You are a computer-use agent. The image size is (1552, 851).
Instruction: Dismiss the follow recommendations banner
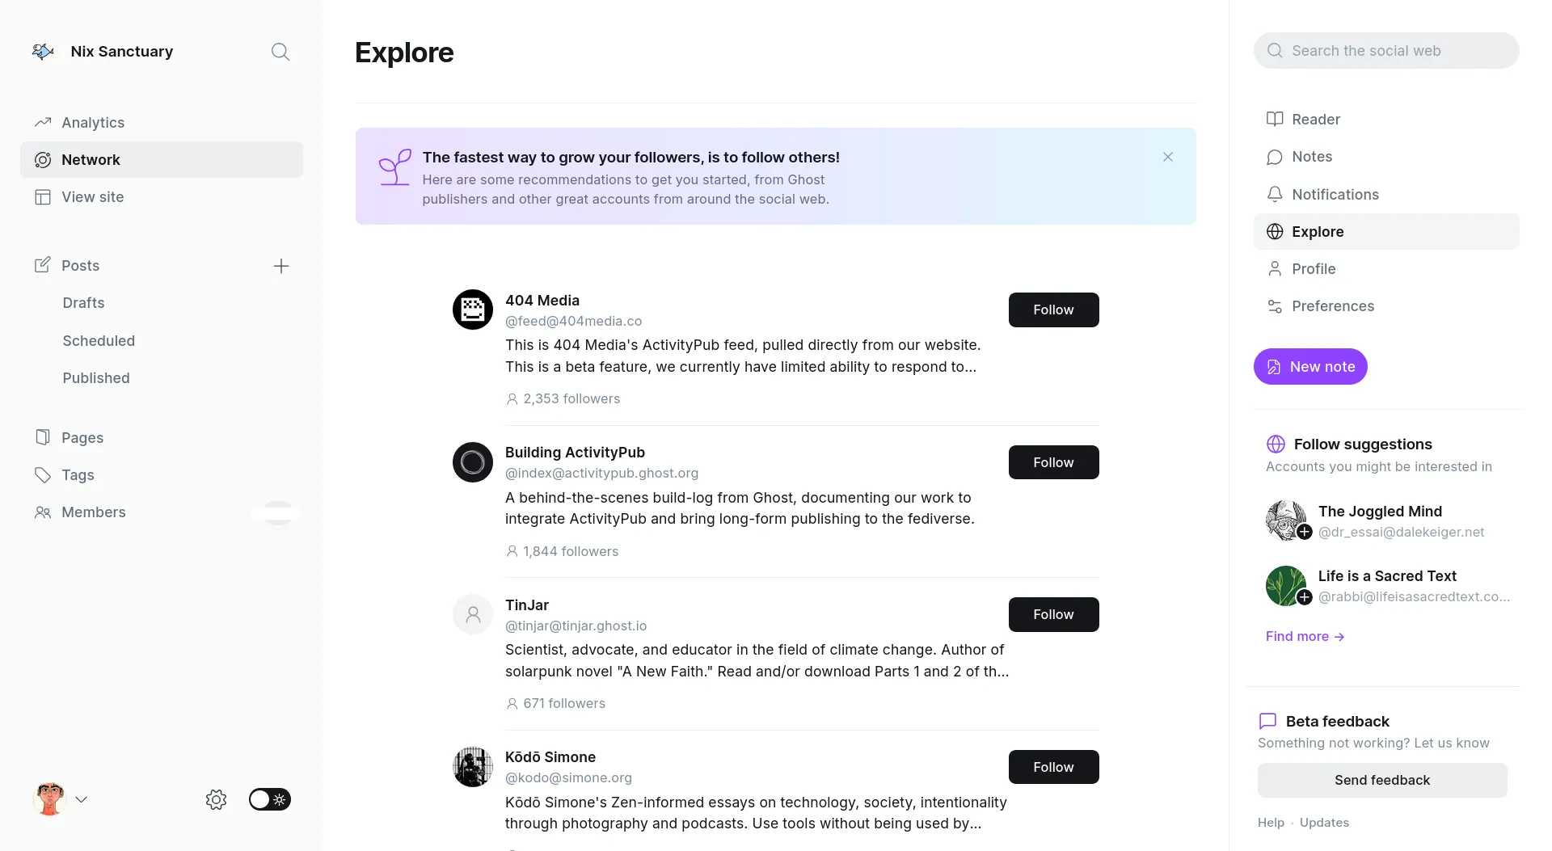[x=1168, y=157]
